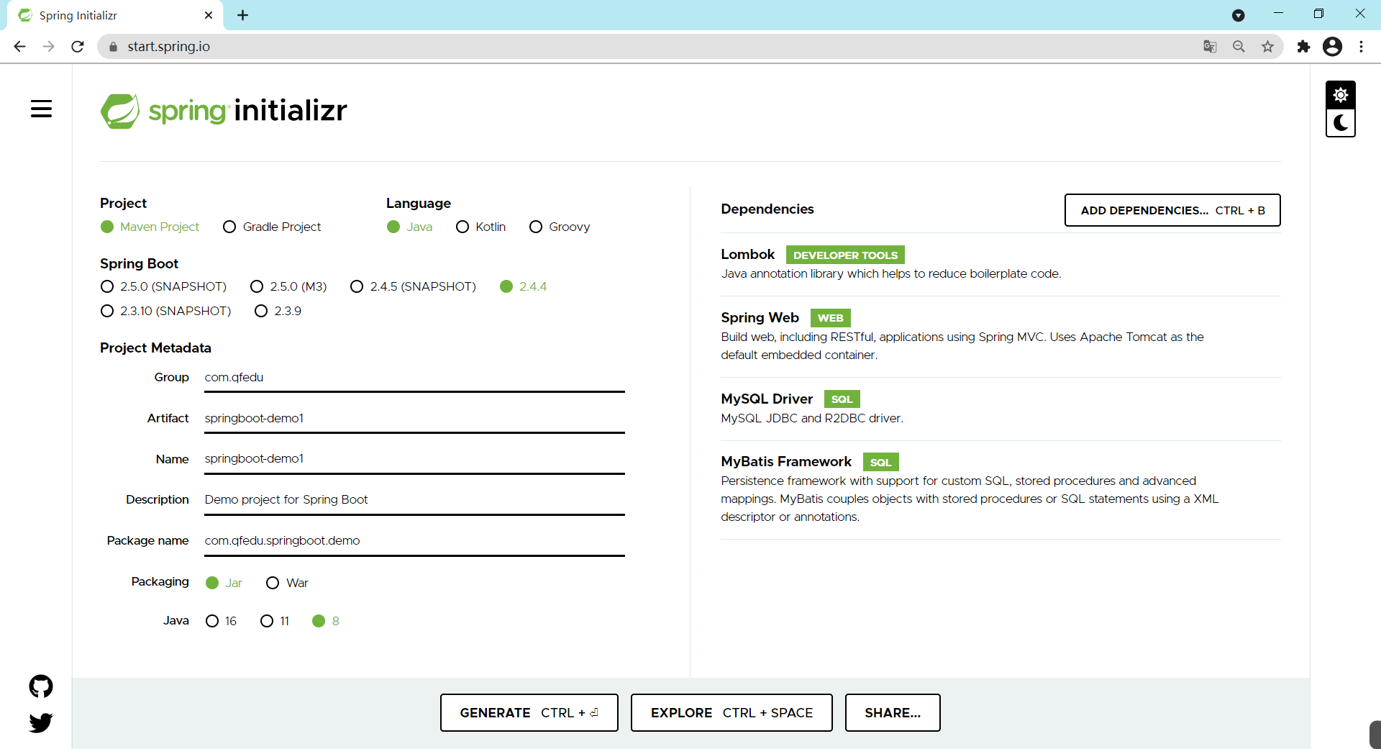Bookmark this page with star icon

[x=1267, y=47]
